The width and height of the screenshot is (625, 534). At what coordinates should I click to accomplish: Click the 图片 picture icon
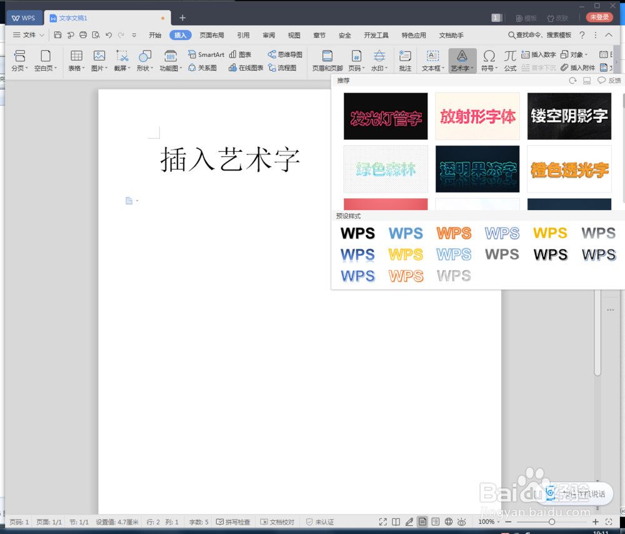(99, 61)
